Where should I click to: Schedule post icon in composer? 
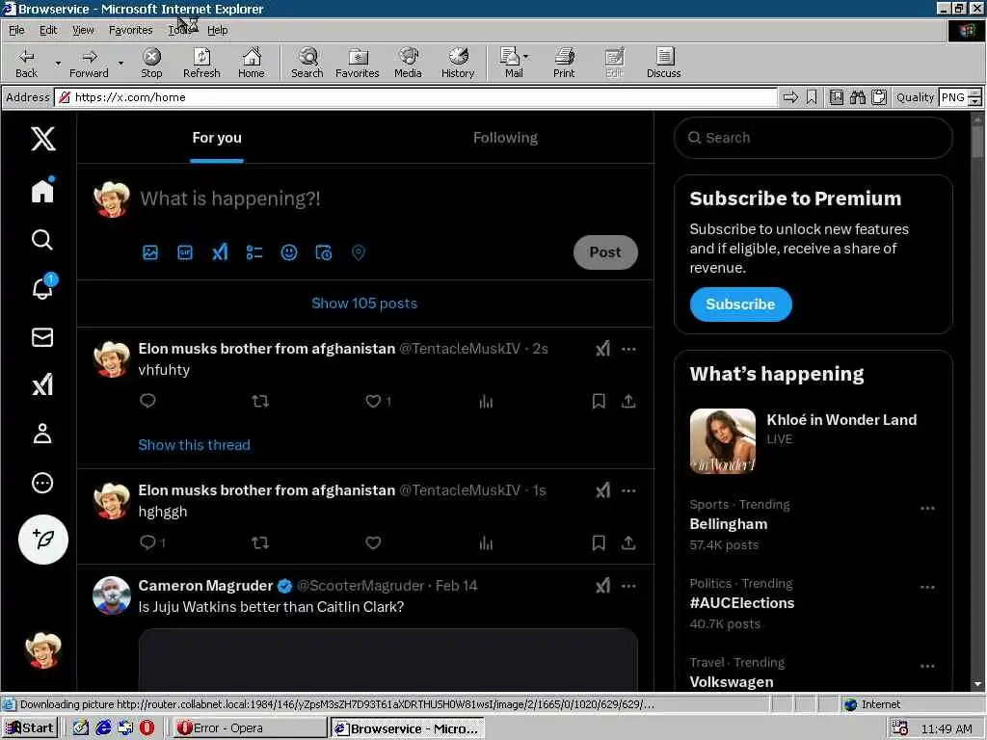(x=324, y=253)
